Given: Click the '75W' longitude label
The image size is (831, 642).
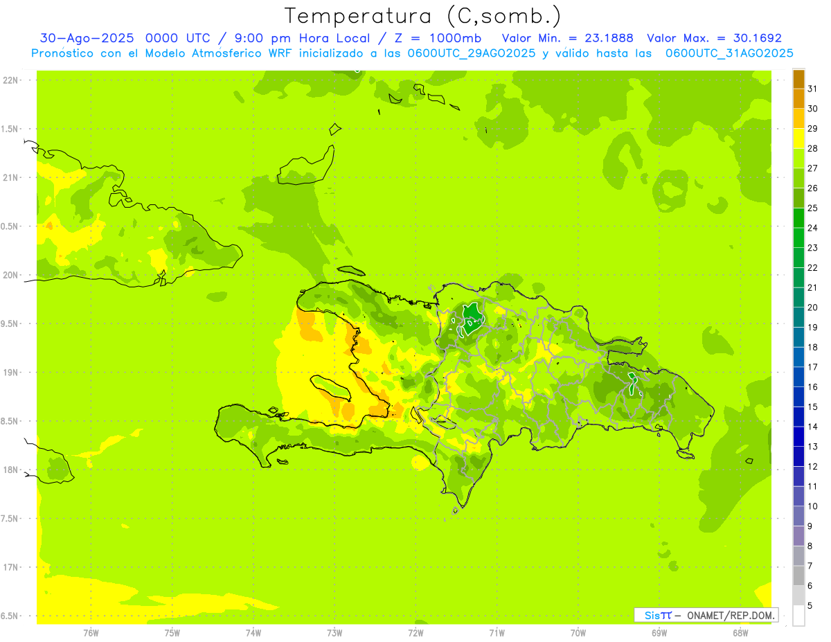Looking at the screenshot, I should (x=172, y=633).
